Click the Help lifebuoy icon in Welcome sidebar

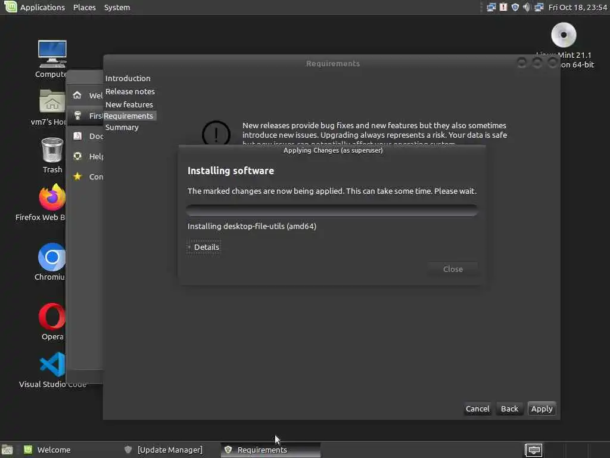(x=77, y=156)
